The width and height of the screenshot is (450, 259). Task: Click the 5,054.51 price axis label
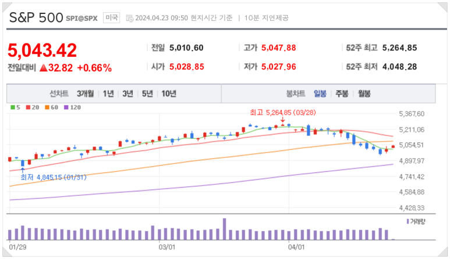click(412, 145)
